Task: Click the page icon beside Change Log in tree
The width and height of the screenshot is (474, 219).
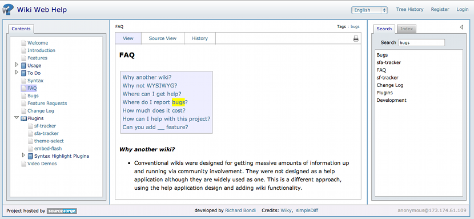Action: point(23,111)
